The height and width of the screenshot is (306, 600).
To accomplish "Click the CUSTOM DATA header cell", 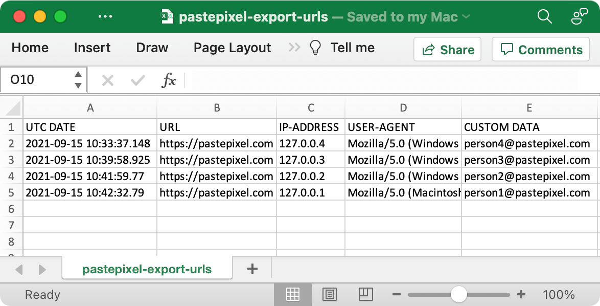I will (x=529, y=127).
